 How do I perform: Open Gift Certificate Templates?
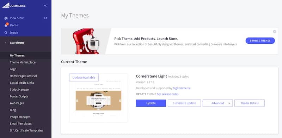click(26, 131)
